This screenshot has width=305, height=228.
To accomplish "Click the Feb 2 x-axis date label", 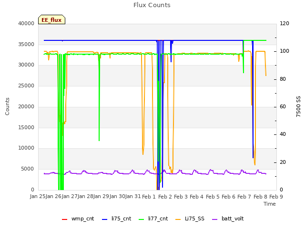I will pyautogui.click(x=165, y=197).
